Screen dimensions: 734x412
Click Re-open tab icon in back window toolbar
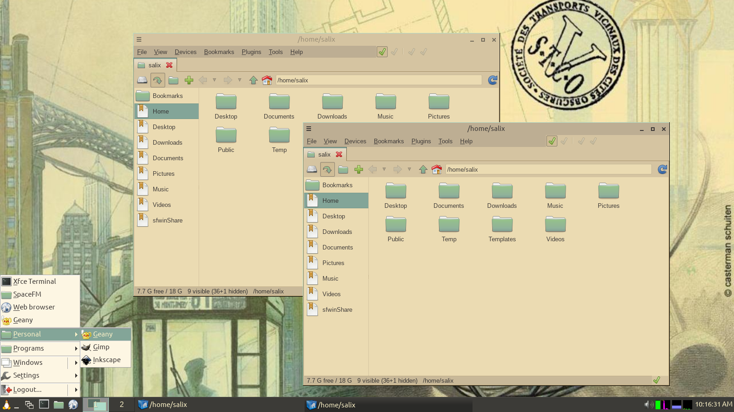point(157,80)
